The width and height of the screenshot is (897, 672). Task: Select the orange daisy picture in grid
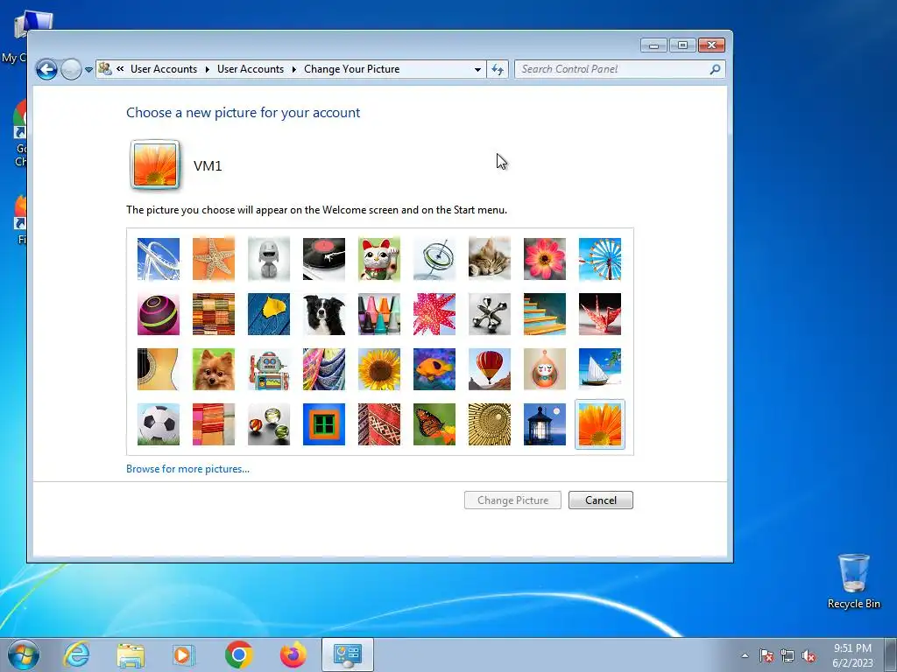[x=599, y=424]
